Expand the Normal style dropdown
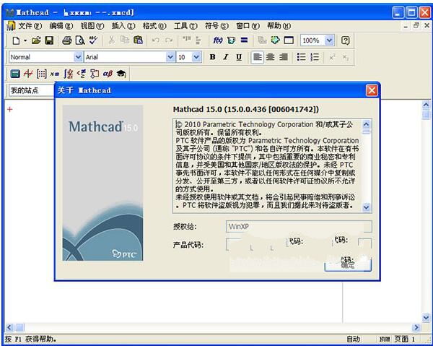The image size is (433, 346). (x=78, y=57)
